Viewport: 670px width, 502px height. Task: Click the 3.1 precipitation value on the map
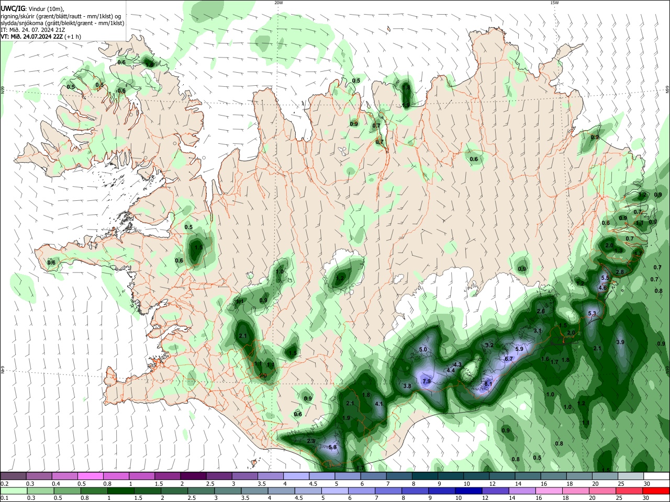[538, 331]
